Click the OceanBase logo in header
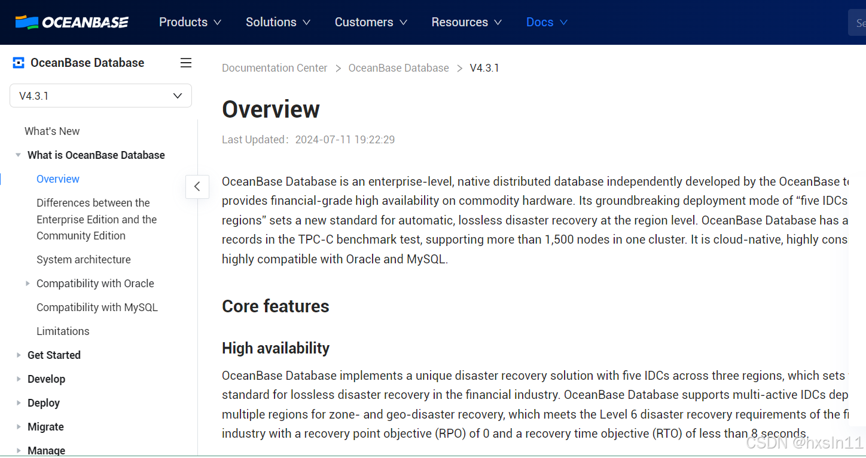The height and width of the screenshot is (458, 866). pos(72,22)
